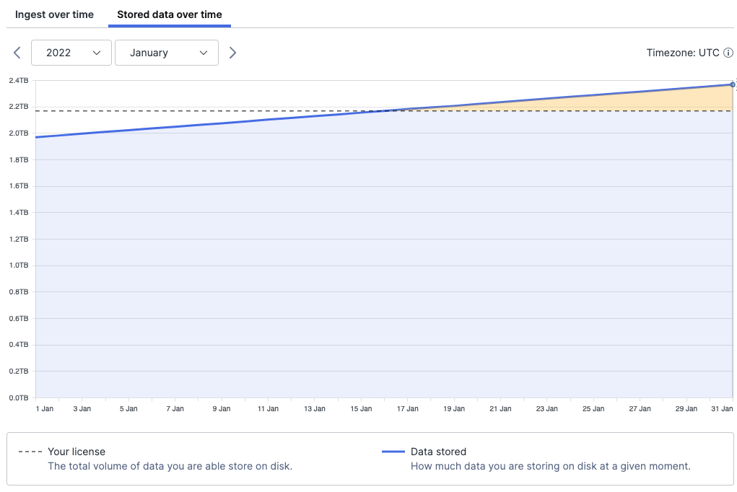Click the year dropdown chevron icon

coord(97,52)
